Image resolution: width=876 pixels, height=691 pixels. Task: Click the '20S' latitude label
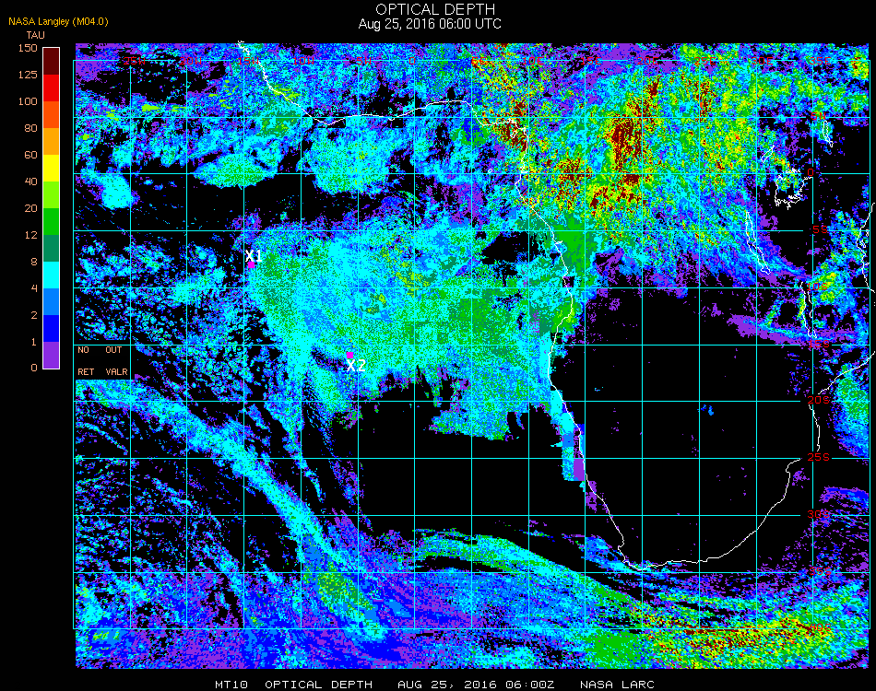[819, 400]
